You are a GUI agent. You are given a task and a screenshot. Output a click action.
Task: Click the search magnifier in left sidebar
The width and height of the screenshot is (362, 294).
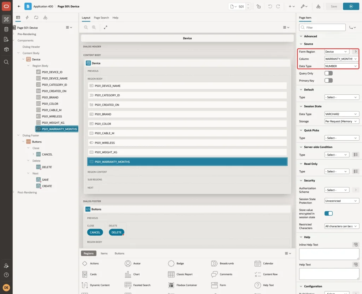pyautogui.click(x=6, y=62)
